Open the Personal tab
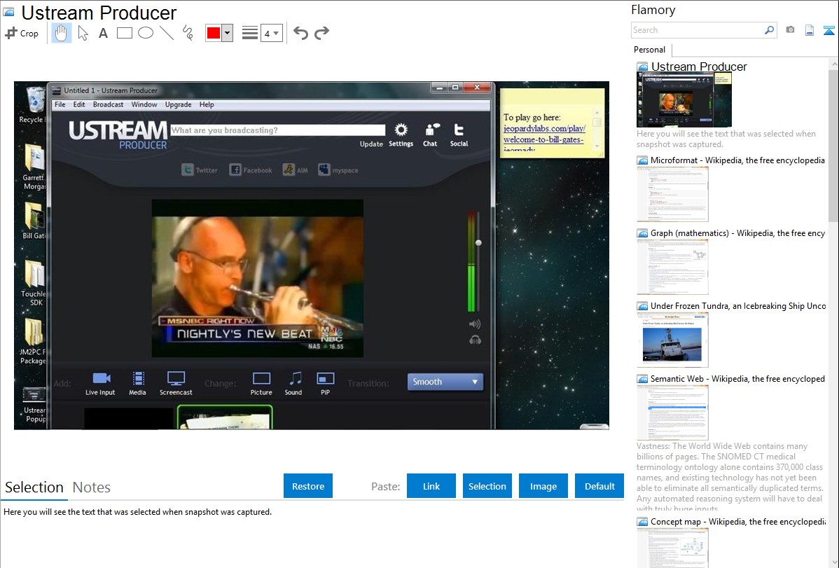 (649, 50)
